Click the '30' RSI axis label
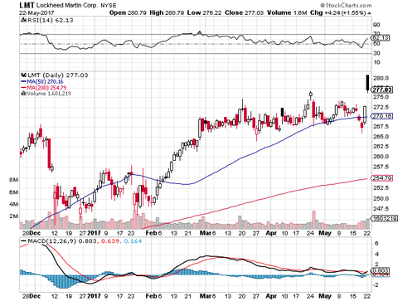 pos(376,53)
